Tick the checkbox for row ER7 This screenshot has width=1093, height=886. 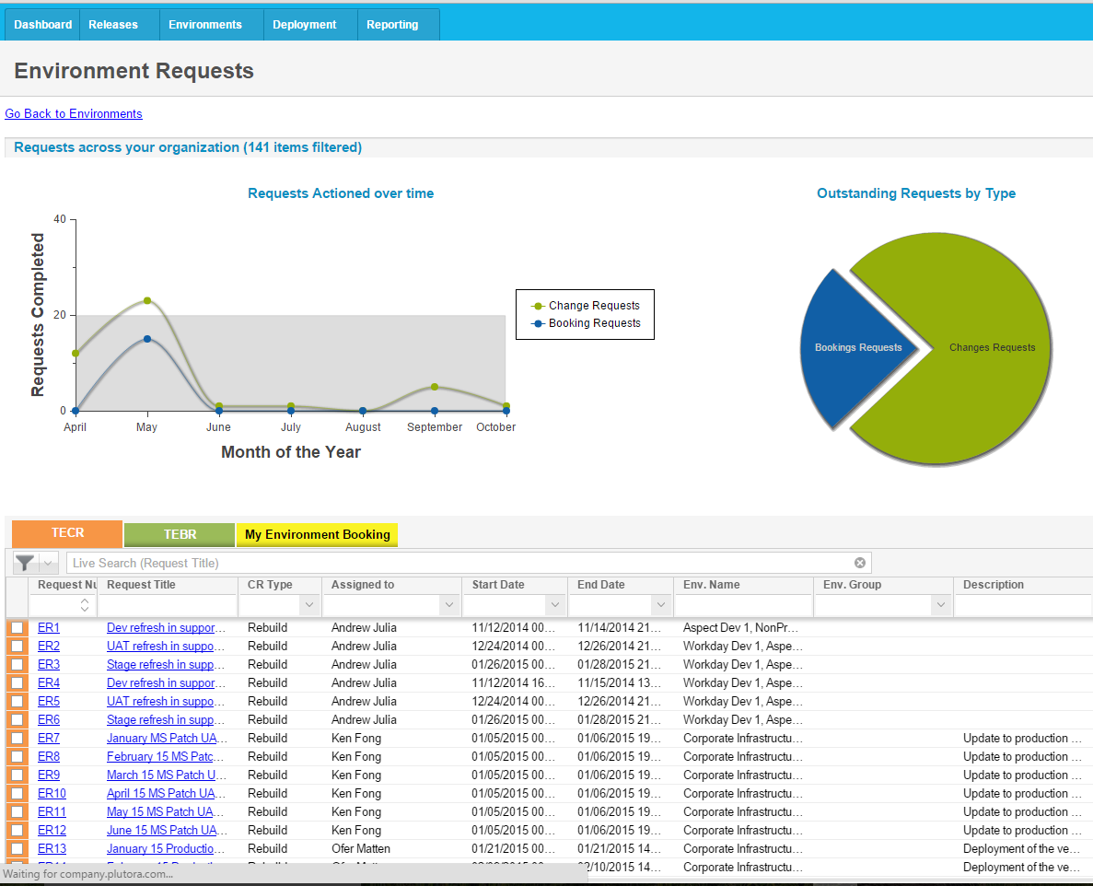(17, 739)
